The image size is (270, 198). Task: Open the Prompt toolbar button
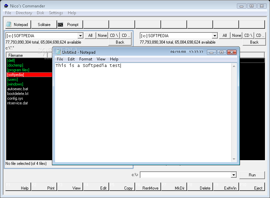[x=70, y=24]
